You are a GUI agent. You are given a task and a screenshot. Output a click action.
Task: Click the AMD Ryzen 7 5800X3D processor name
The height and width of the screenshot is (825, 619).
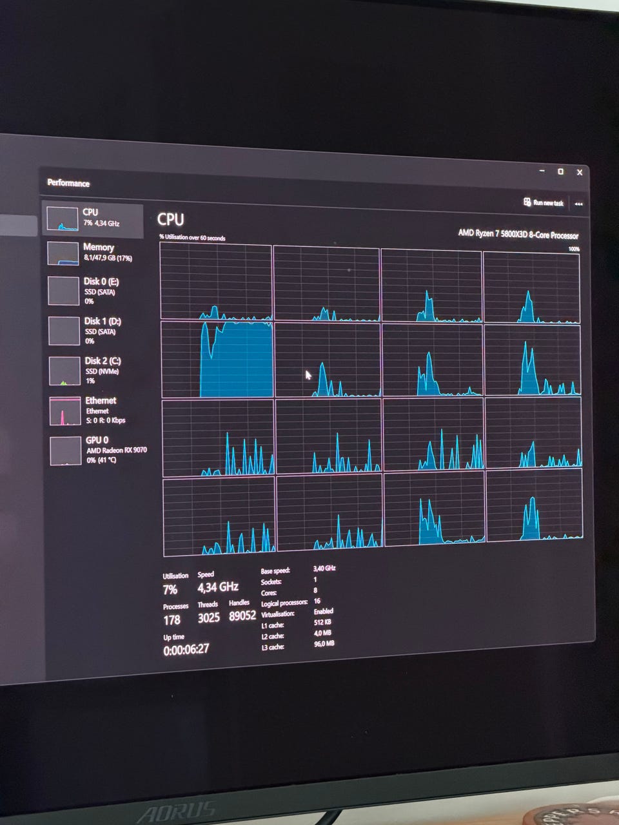click(518, 234)
